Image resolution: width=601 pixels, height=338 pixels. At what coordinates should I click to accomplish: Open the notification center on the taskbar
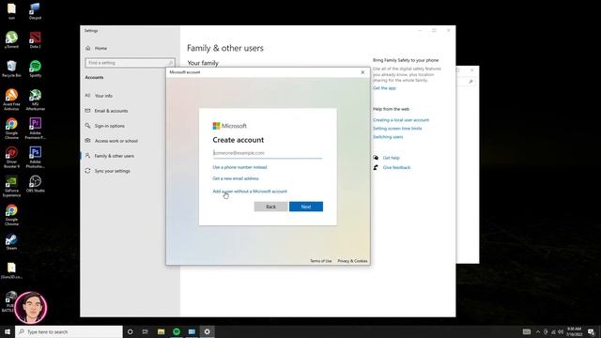tap(592, 331)
